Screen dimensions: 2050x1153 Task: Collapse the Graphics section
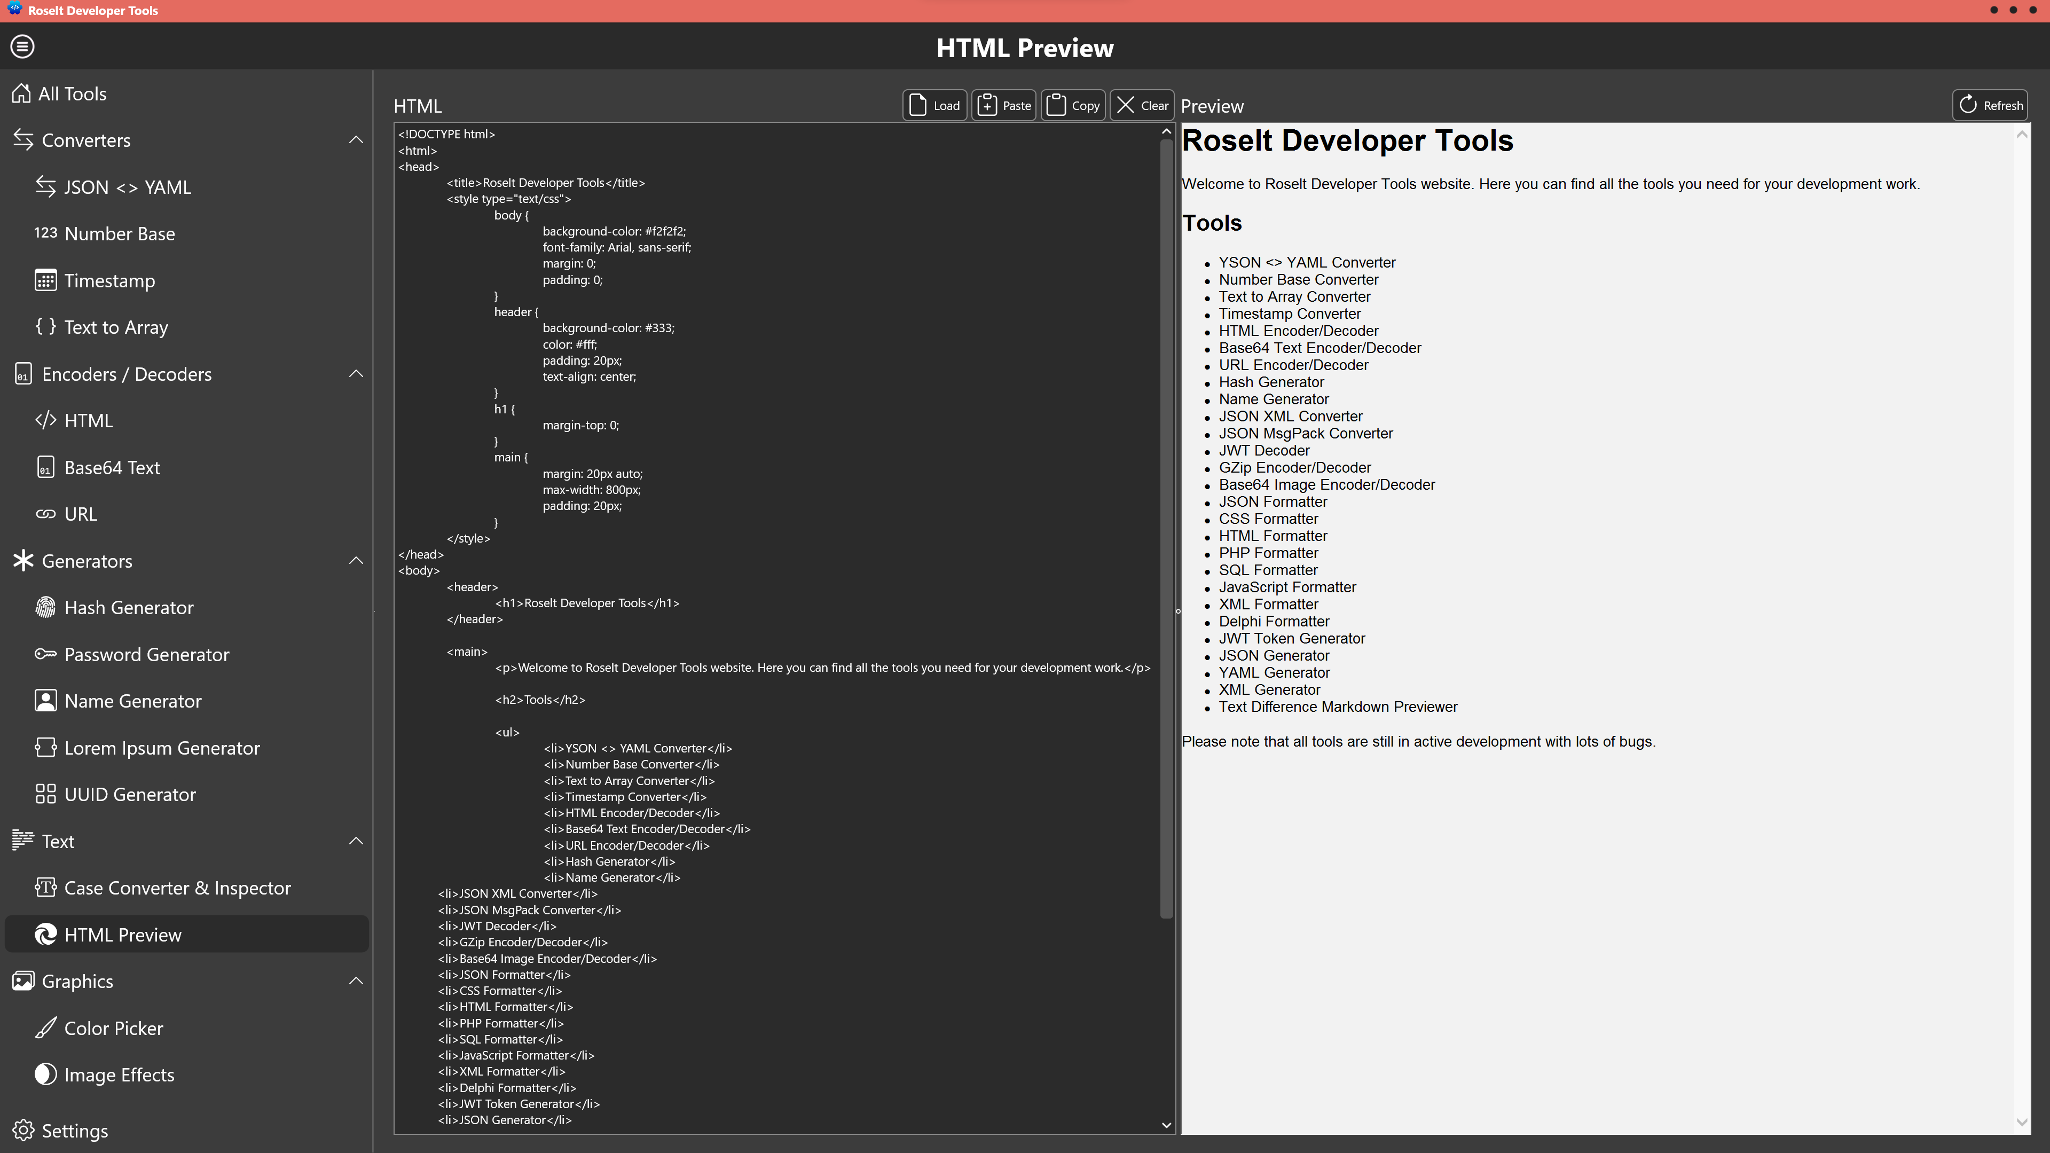pos(357,981)
